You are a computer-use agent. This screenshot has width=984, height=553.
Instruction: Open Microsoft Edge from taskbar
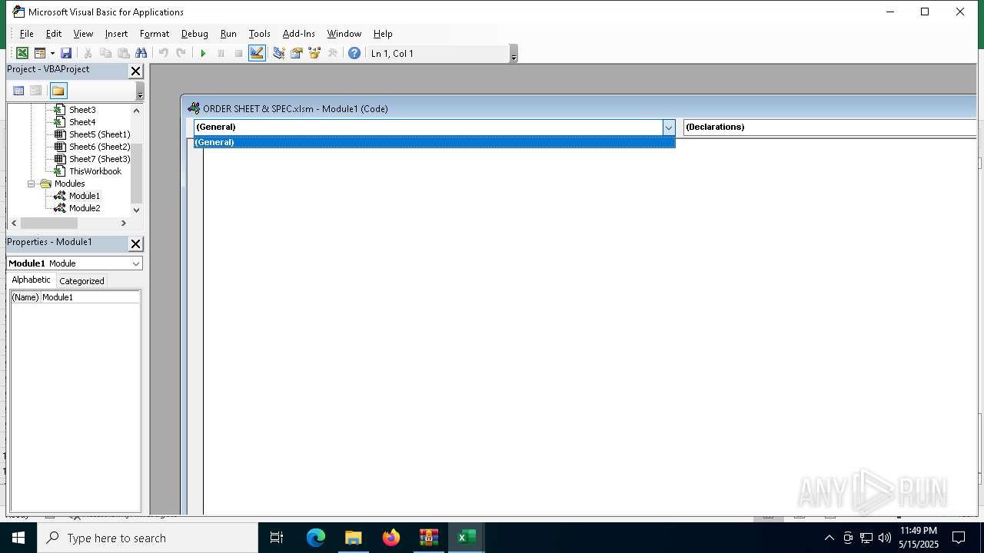(x=316, y=538)
